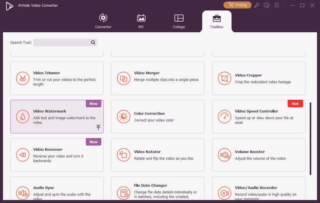Click the Pricing button
320x203 pixels.
coord(237,5)
